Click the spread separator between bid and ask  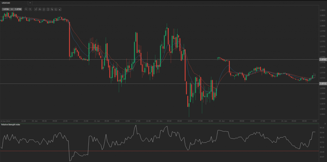[x=12, y=9]
